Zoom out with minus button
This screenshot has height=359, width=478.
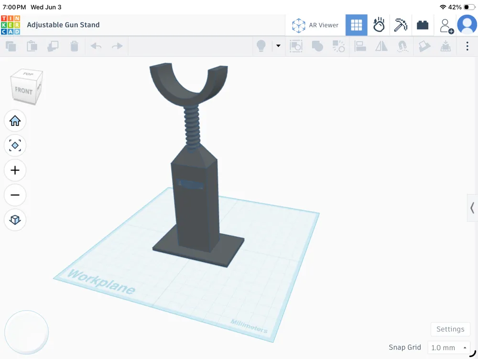pyautogui.click(x=15, y=195)
